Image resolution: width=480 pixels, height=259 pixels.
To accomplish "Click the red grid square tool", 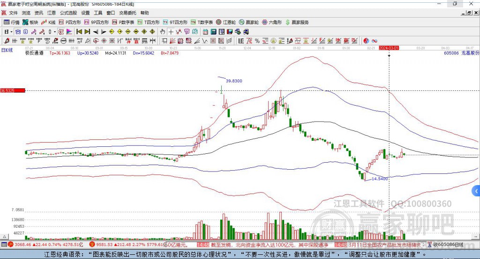I will [213, 41].
